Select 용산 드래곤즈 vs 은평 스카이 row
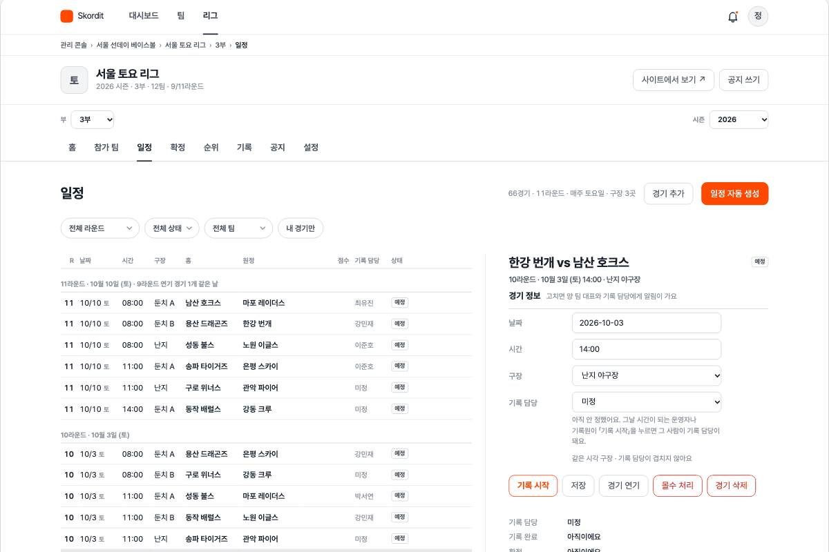 pos(266,454)
